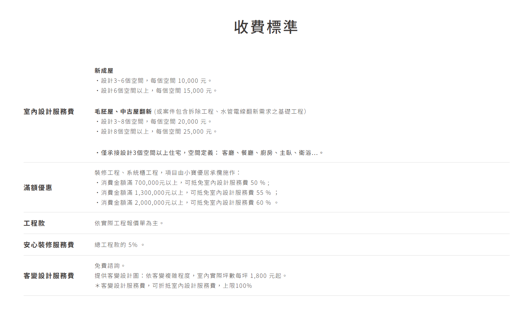Click line '提供客變設計圖' with 1,800 元起
The height and width of the screenshot is (329, 525).
pos(191,276)
